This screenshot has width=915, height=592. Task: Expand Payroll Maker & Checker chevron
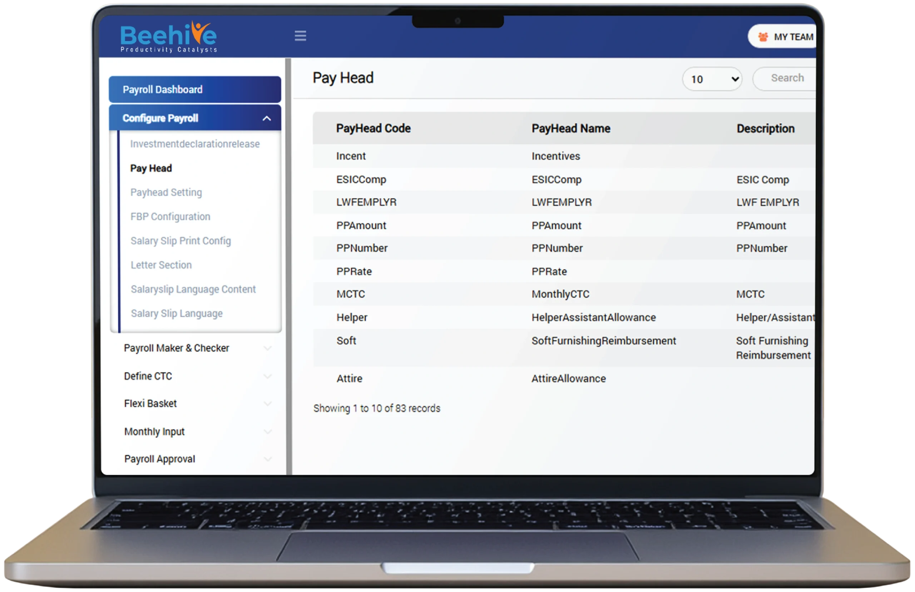[268, 348]
